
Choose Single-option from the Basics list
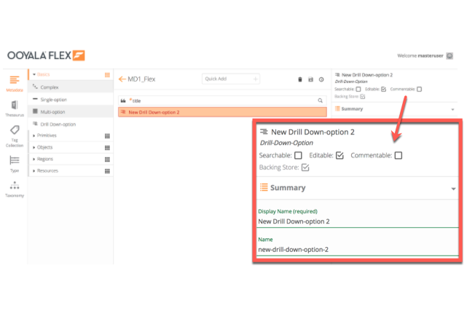point(53,99)
